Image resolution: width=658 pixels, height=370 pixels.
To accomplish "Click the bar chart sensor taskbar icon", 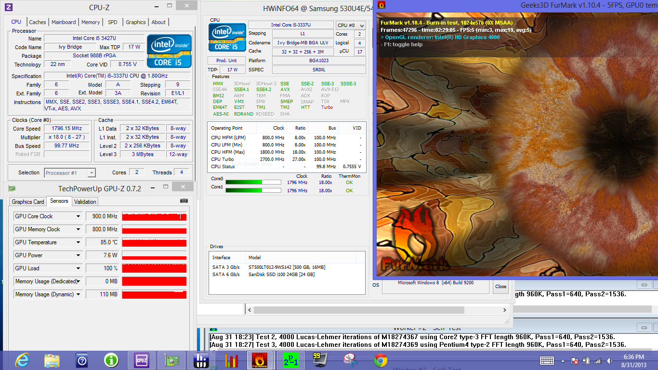I will point(231,360).
